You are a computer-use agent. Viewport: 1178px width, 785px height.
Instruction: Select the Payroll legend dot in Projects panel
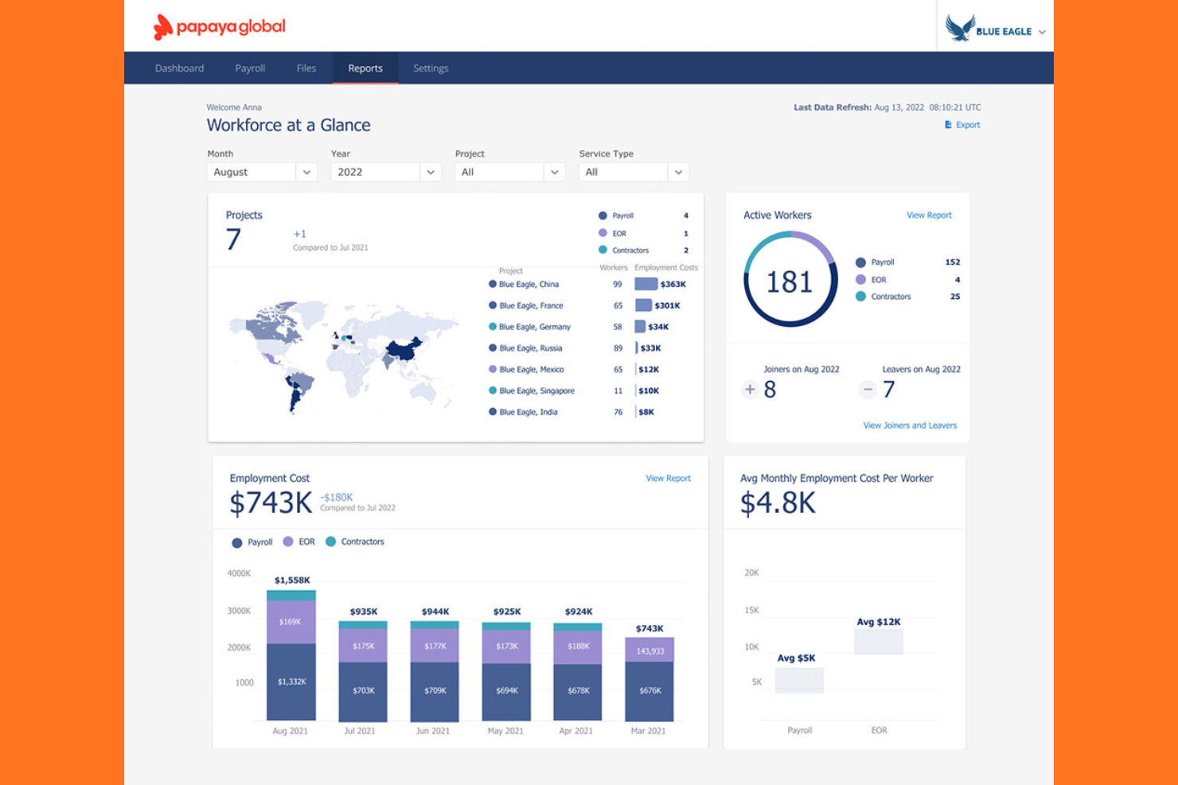(x=603, y=215)
